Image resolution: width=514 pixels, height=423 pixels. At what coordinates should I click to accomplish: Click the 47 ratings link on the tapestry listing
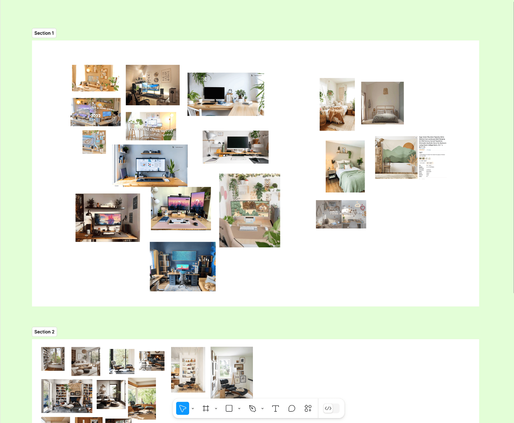pyautogui.click(x=428, y=150)
